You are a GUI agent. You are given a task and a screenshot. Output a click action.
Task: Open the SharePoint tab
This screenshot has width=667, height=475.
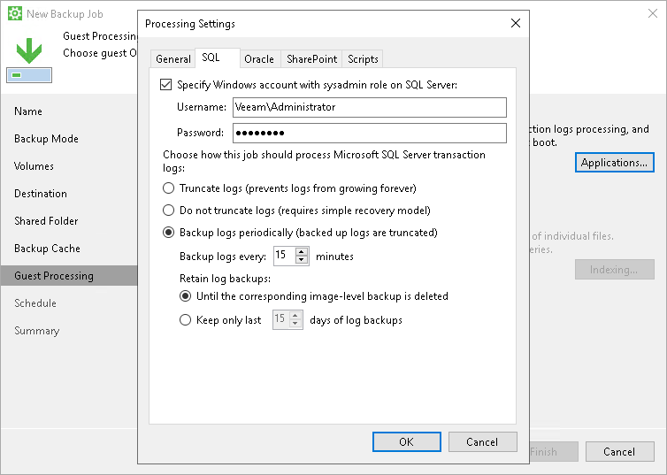click(x=311, y=58)
